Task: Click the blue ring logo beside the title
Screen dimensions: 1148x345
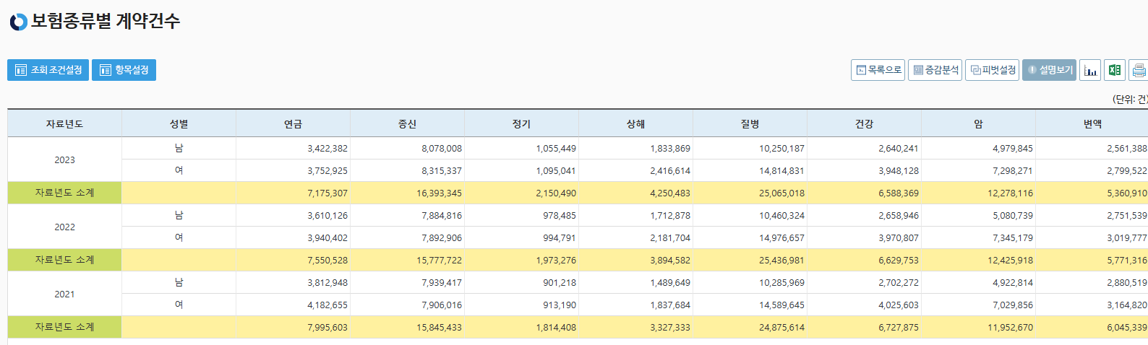Action: coord(18,22)
